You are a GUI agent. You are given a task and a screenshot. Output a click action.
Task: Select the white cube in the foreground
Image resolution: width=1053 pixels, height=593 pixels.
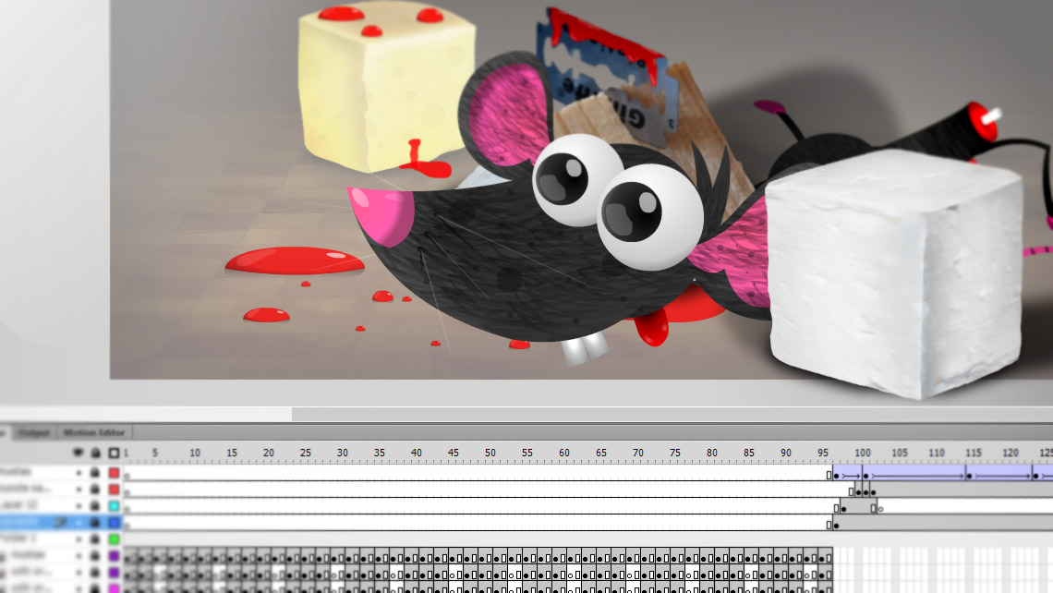893,275
